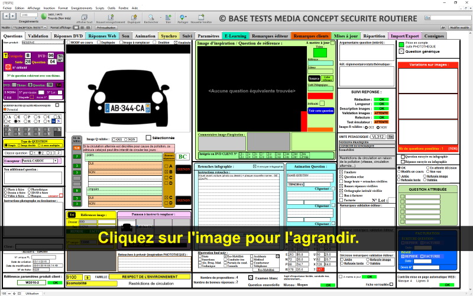Open the Fichier menu

tap(7, 8)
